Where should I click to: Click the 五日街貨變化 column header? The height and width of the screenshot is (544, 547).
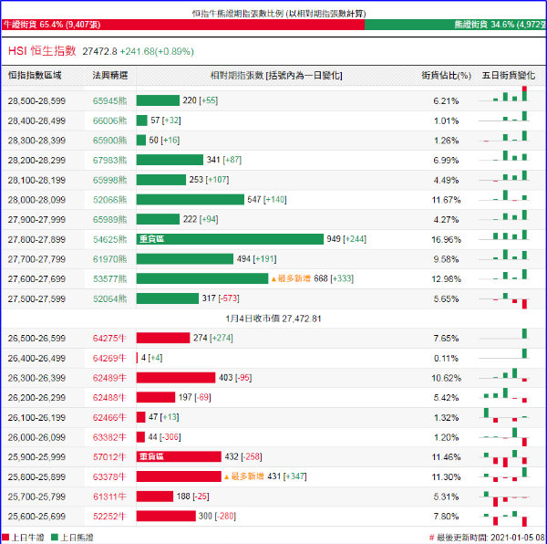509,76
